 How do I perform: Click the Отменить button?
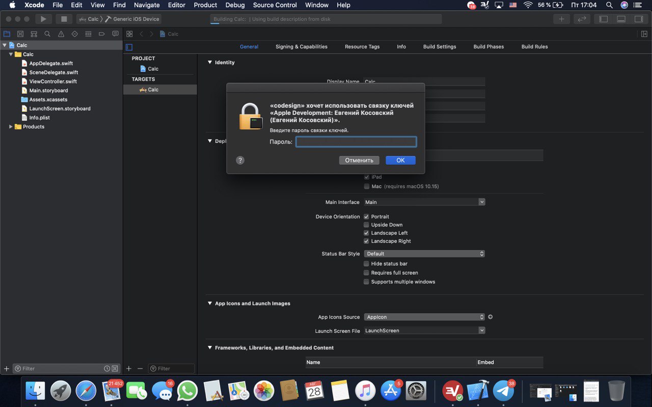tap(359, 160)
